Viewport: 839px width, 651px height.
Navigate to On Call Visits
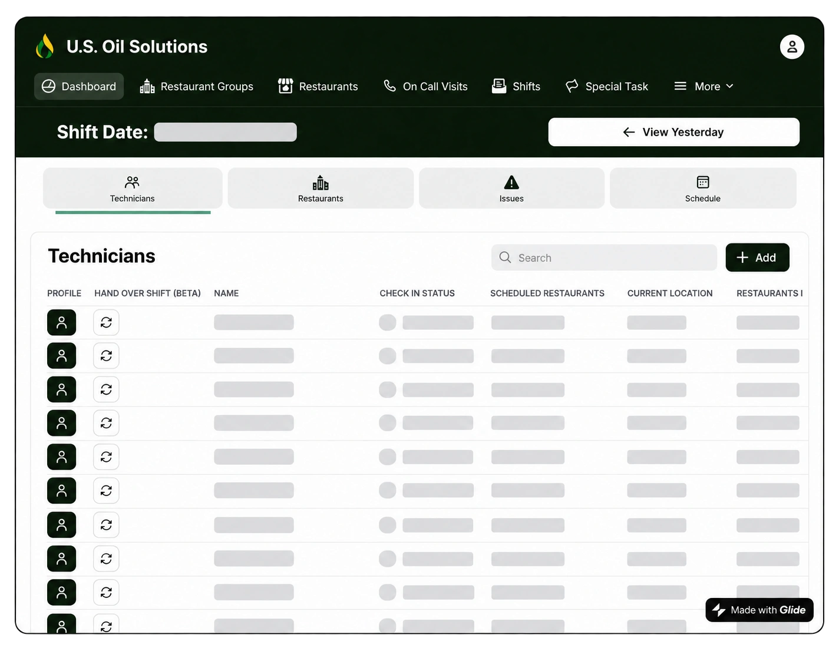425,86
